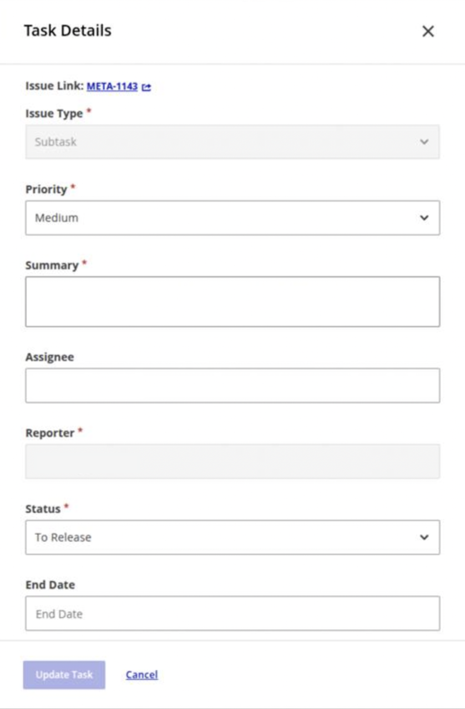Expand the Priority dropdown showing Medium

pyautogui.click(x=222, y=218)
